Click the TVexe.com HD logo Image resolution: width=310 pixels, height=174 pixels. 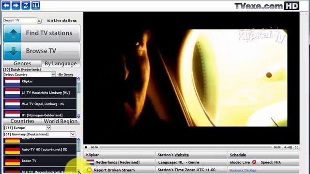[x=267, y=6]
